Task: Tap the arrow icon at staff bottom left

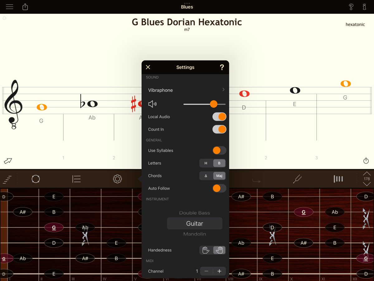Action: pos(7,161)
